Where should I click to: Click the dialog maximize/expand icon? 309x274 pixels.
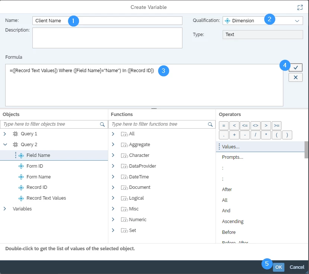click(300, 7)
